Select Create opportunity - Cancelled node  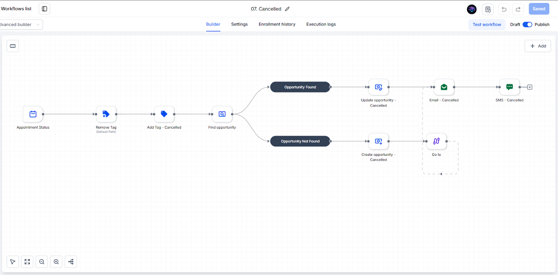[378, 141]
